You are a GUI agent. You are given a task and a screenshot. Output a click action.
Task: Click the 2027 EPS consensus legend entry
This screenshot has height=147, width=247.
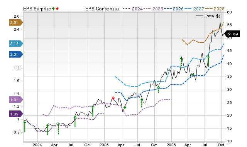point(194,9)
